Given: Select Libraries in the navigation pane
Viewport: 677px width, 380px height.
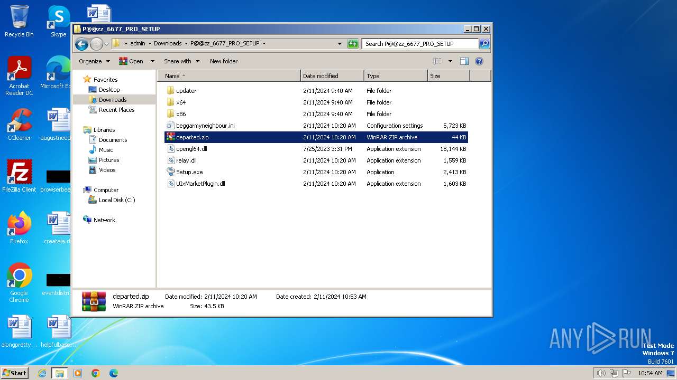Looking at the screenshot, I should pos(104,130).
